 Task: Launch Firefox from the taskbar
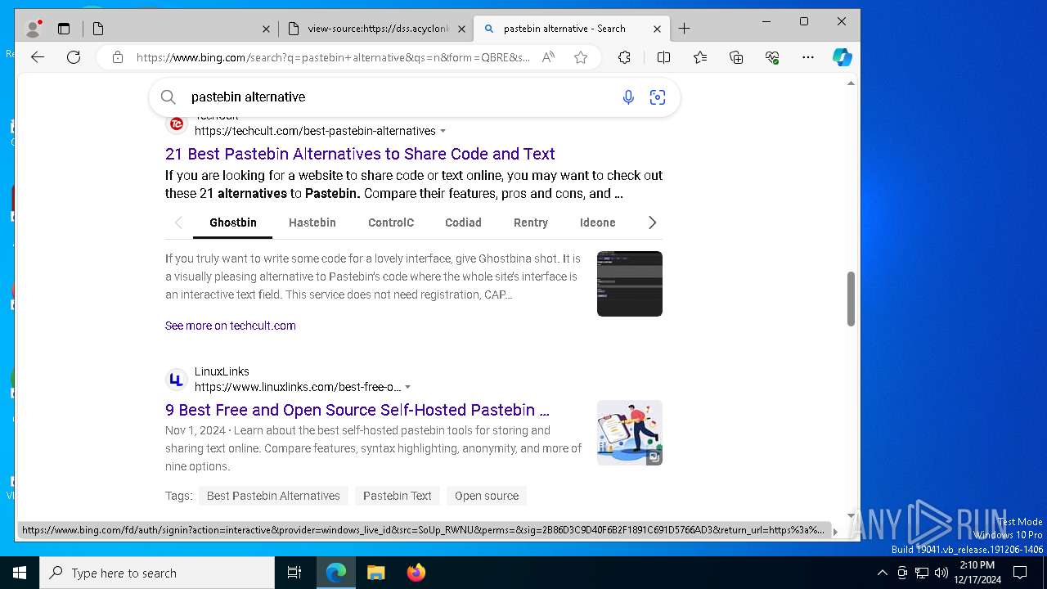coord(416,573)
